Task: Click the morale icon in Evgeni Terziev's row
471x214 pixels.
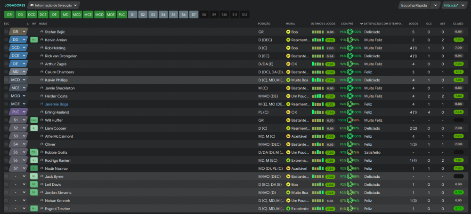Action: click(288, 209)
